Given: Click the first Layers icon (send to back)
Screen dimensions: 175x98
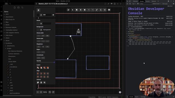Looking at the screenshot, I should tap(38, 68).
